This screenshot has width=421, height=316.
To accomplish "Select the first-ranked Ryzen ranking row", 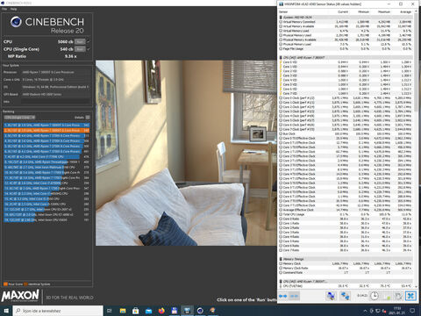I will 46,125.
